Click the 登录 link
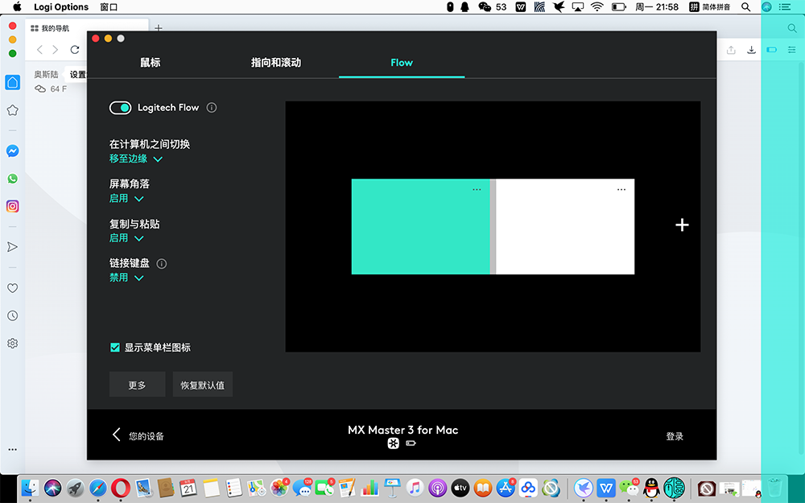The height and width of the screenshot is (503, 805). [675, 436]
